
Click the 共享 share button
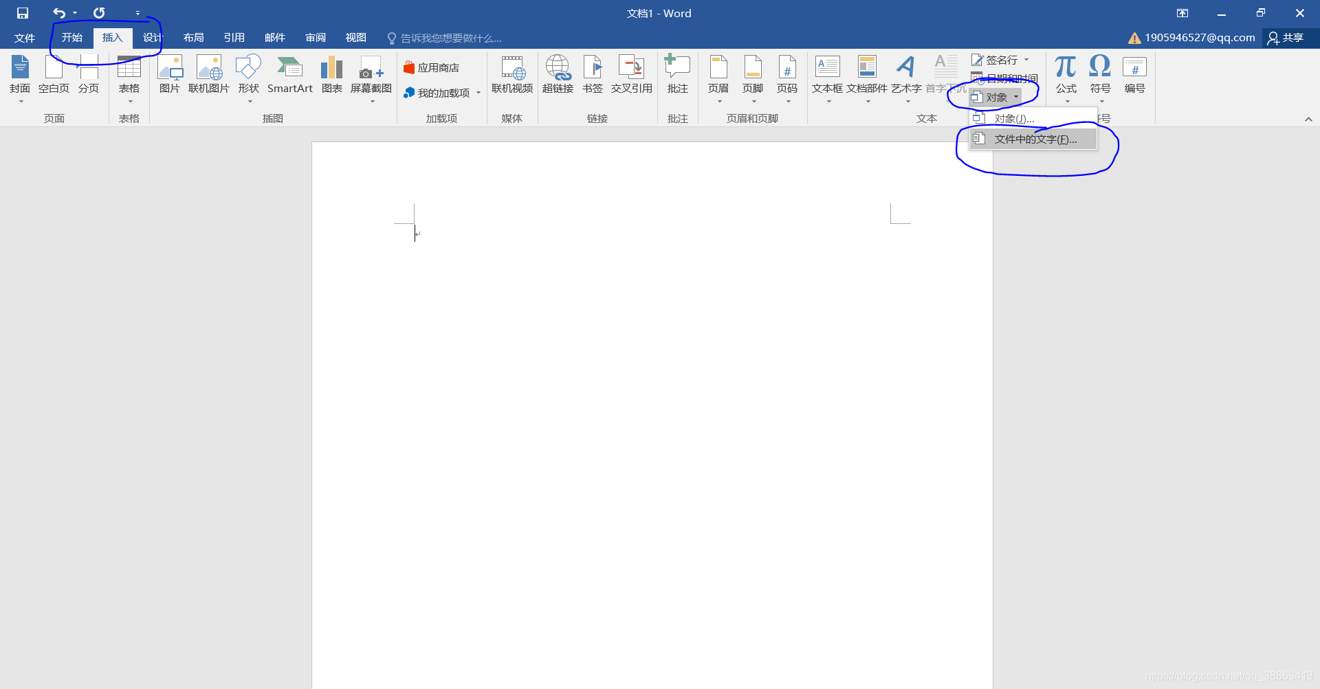[x=1286, y=38]
